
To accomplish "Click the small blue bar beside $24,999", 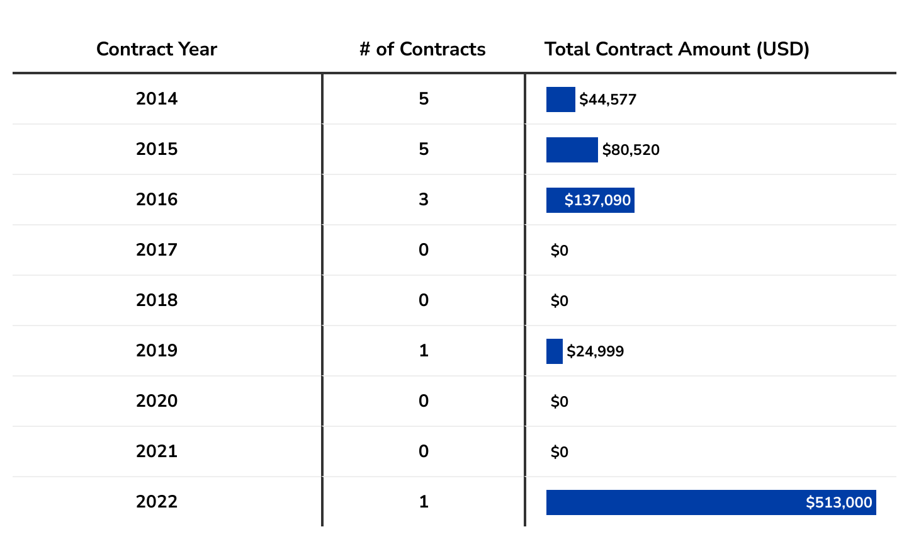I will click(554, 351).
